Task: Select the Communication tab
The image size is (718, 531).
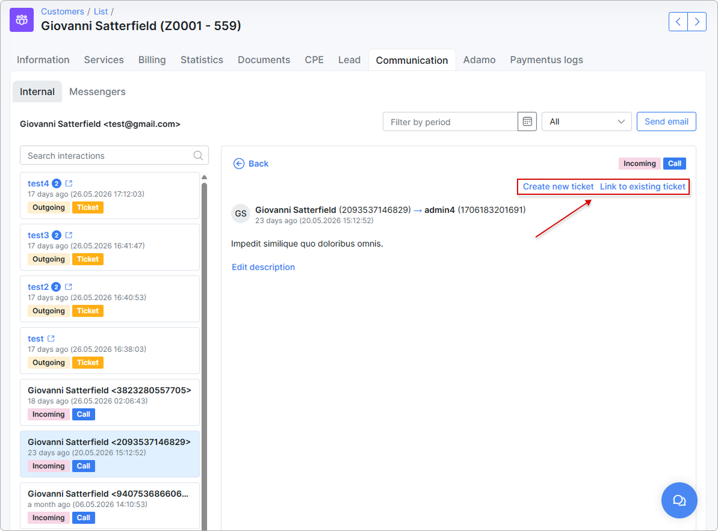Action: 412,60
